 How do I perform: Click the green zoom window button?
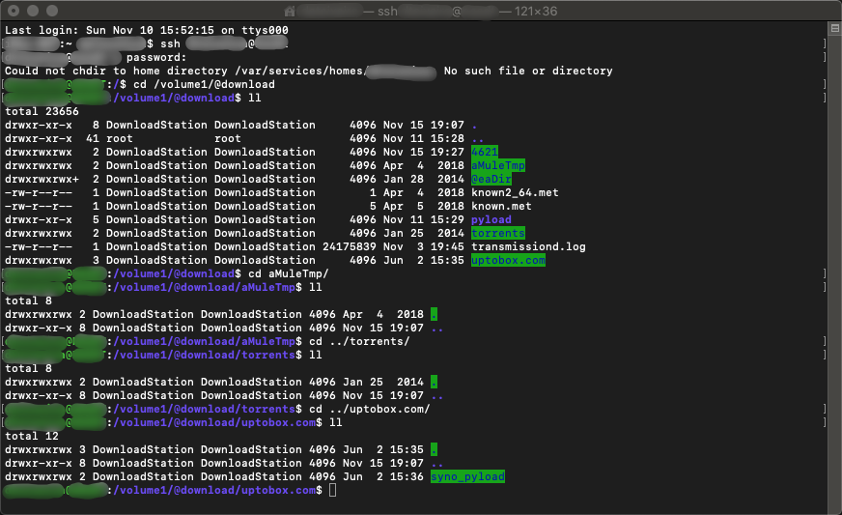[x=50, y=11]
